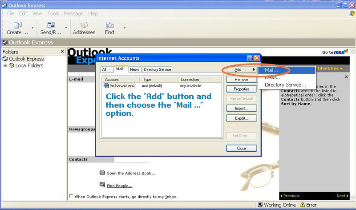Click the Next link in the tips pane

click(343, 196)
